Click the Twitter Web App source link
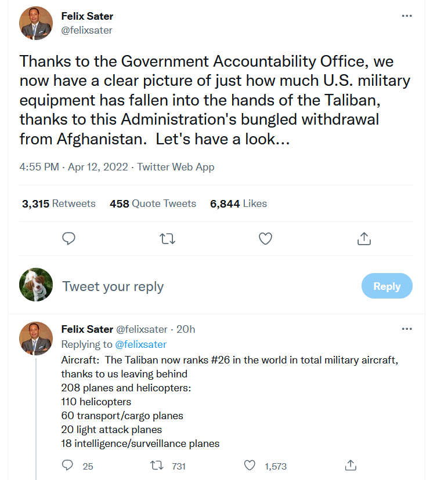Image resolution: width=437 pixels, height=480 pixels. pos(176,167)
